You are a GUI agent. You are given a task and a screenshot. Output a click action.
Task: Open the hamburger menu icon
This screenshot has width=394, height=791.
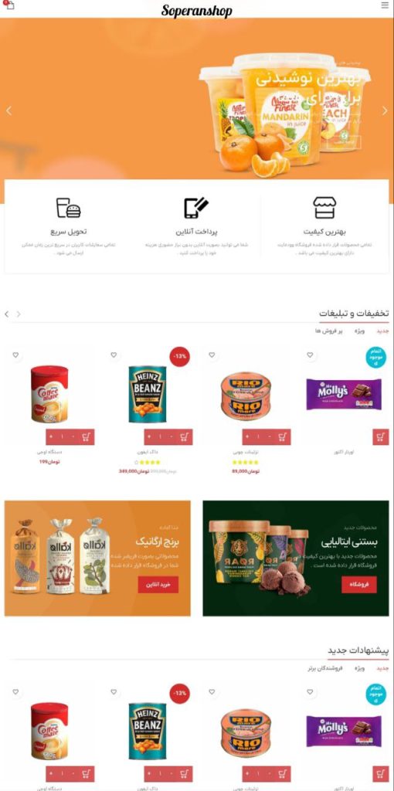coord(385,5)
